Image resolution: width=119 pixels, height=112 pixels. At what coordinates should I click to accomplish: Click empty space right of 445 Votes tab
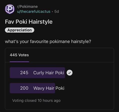[71, 55]
